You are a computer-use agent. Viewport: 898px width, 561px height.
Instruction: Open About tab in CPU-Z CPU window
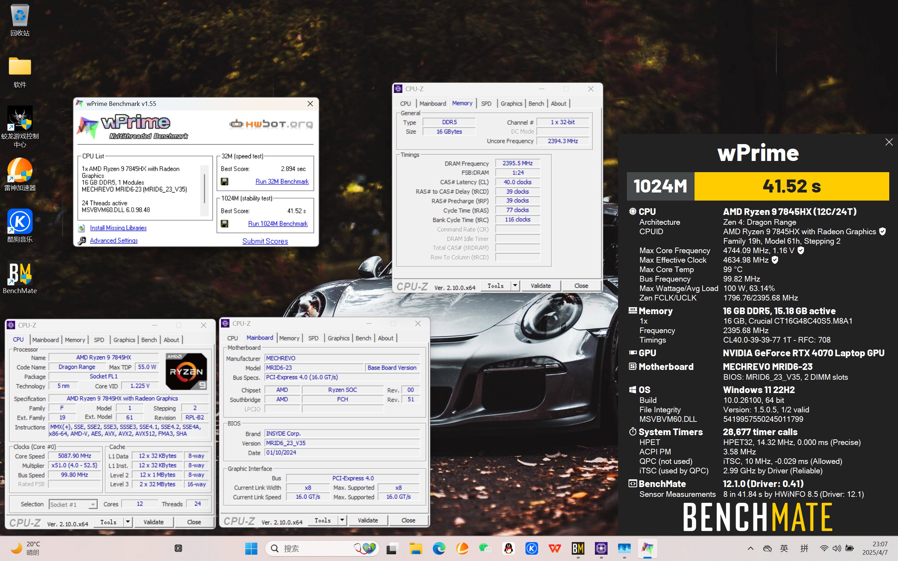pos(172,340)
